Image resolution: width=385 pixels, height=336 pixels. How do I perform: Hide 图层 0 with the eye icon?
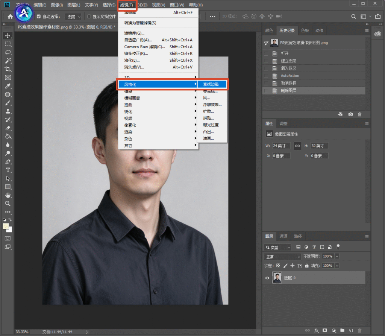pyautogui.click(x=267, y=278)
